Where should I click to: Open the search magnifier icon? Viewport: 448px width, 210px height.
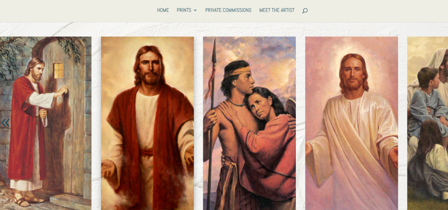click(x=305, y=10)
